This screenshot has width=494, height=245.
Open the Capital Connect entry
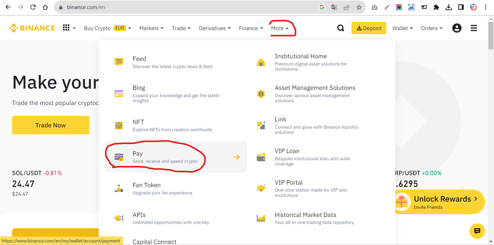tap(154, 242)
